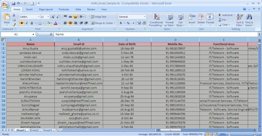Click the Merge & Center button

103,23
